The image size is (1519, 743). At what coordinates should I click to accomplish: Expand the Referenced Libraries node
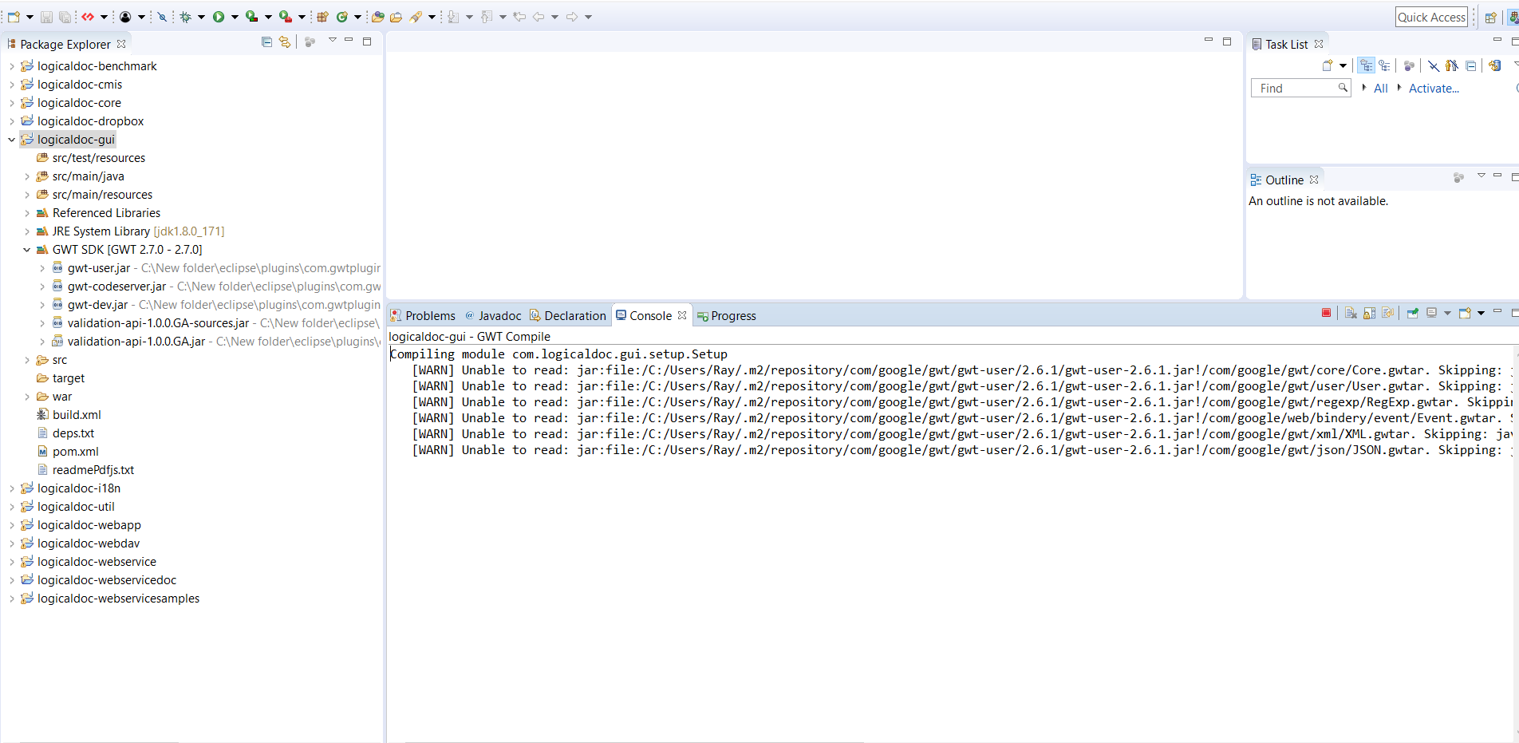click(26, 213)
